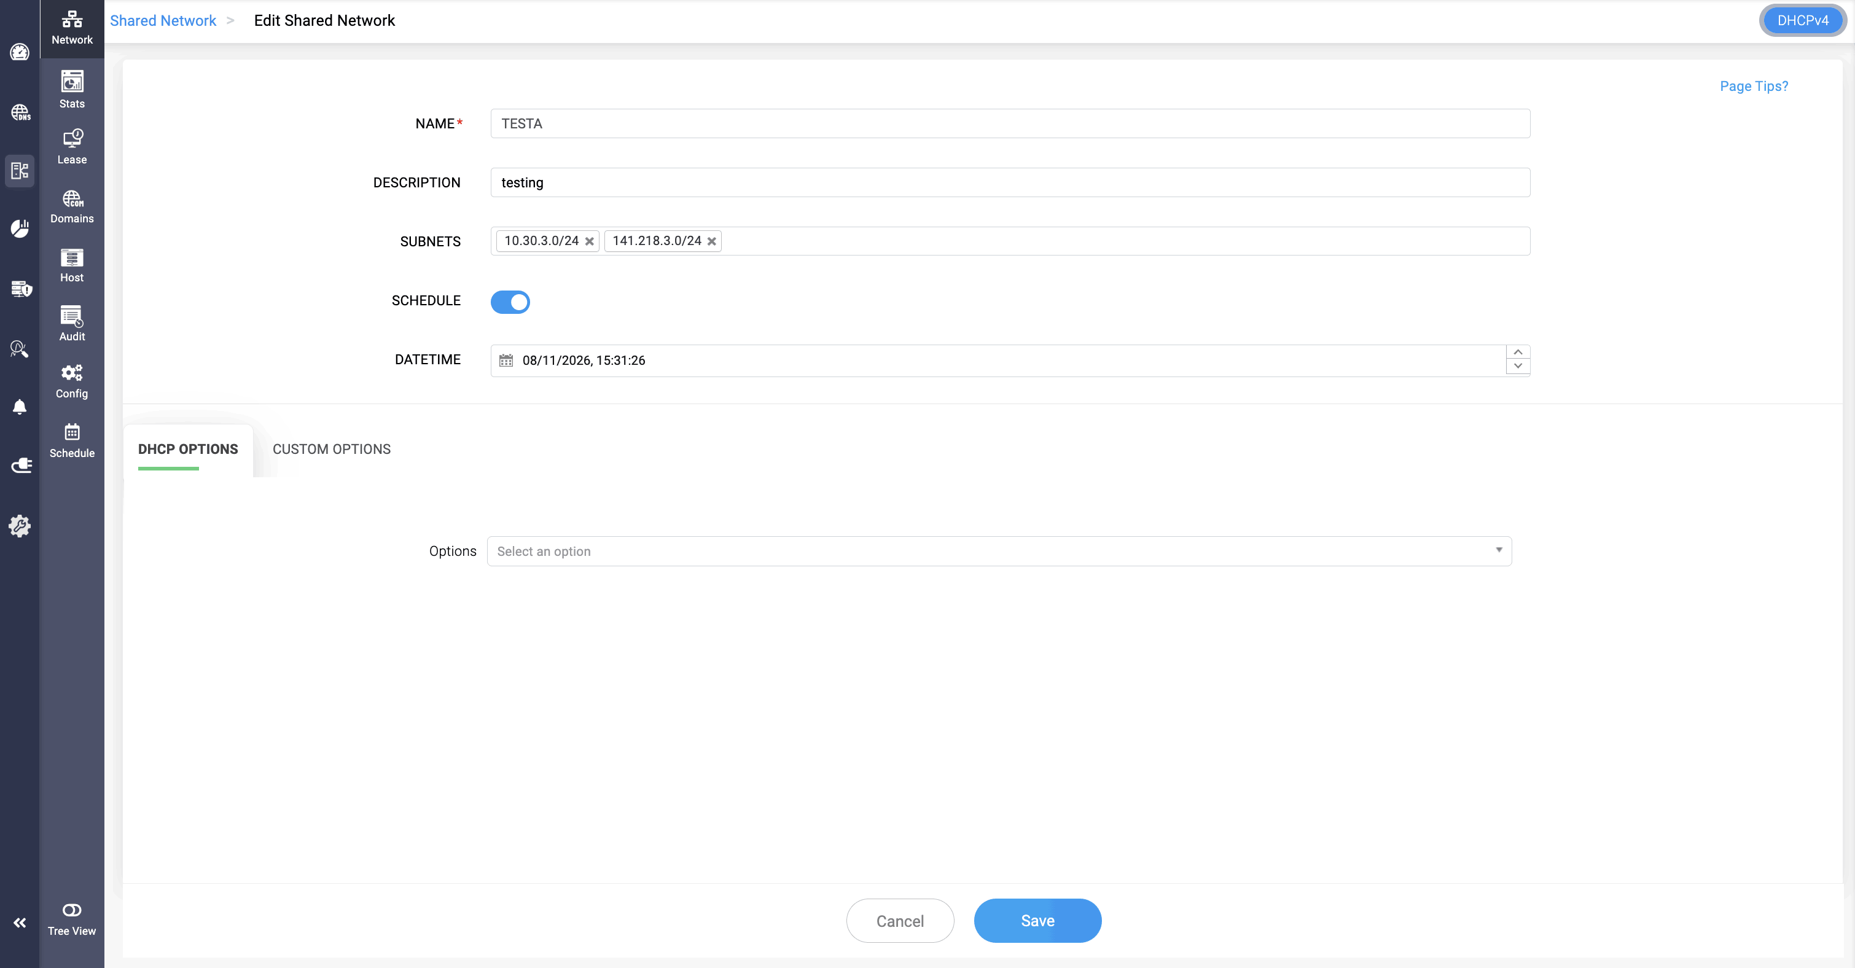Screen dimensions: 1855x968
Task: Open the Config section
Action: click(x=72, y=381)
